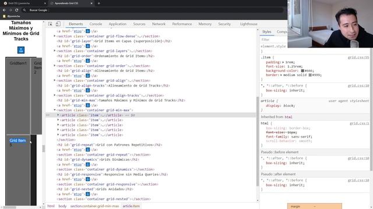Click the link icon after grid-order heading
373x209 pixels.
coord(87,61)
